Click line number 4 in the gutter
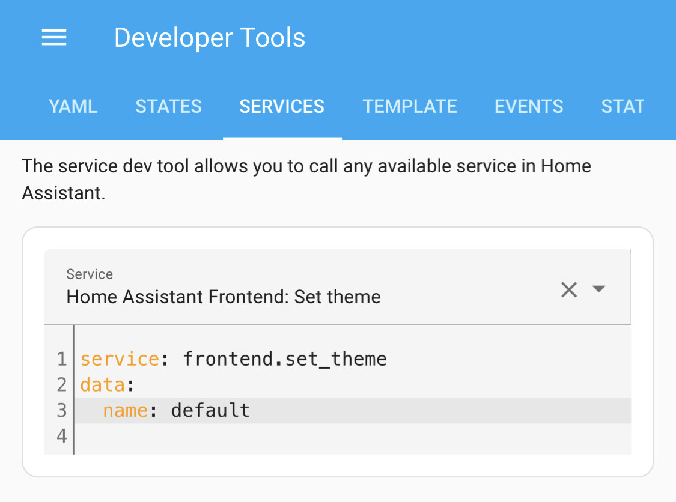Viewport: 676px width, 502px height. (61, 435)
